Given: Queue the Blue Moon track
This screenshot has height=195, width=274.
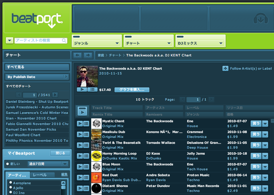Looking at the screenshot, I should [x=86, y=167].
